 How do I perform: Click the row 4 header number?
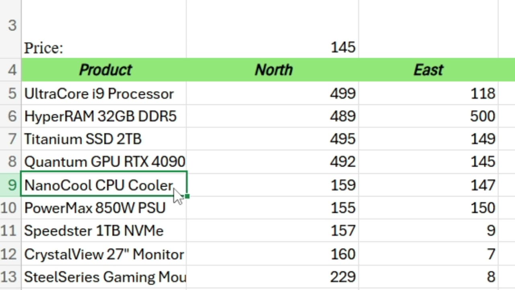[x=11, y=70]
